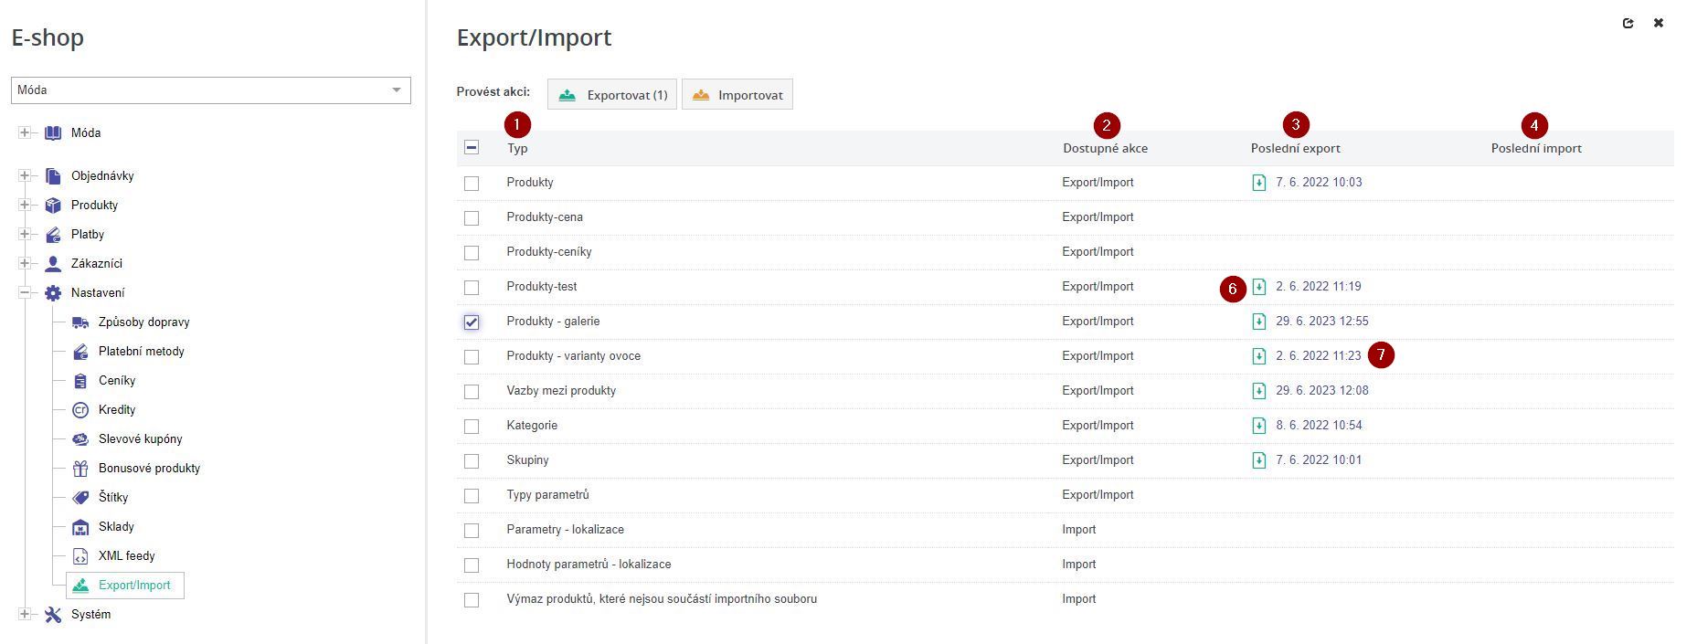Screen dimensions: 1697x644
Task: Open Slevové kupóny settings item
Action: 140,439
